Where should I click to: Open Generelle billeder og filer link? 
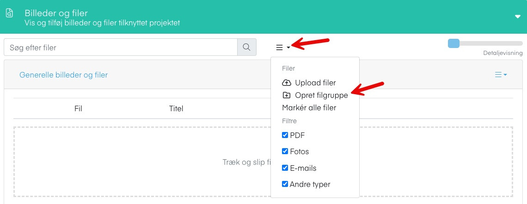click(x=63, y=75)
